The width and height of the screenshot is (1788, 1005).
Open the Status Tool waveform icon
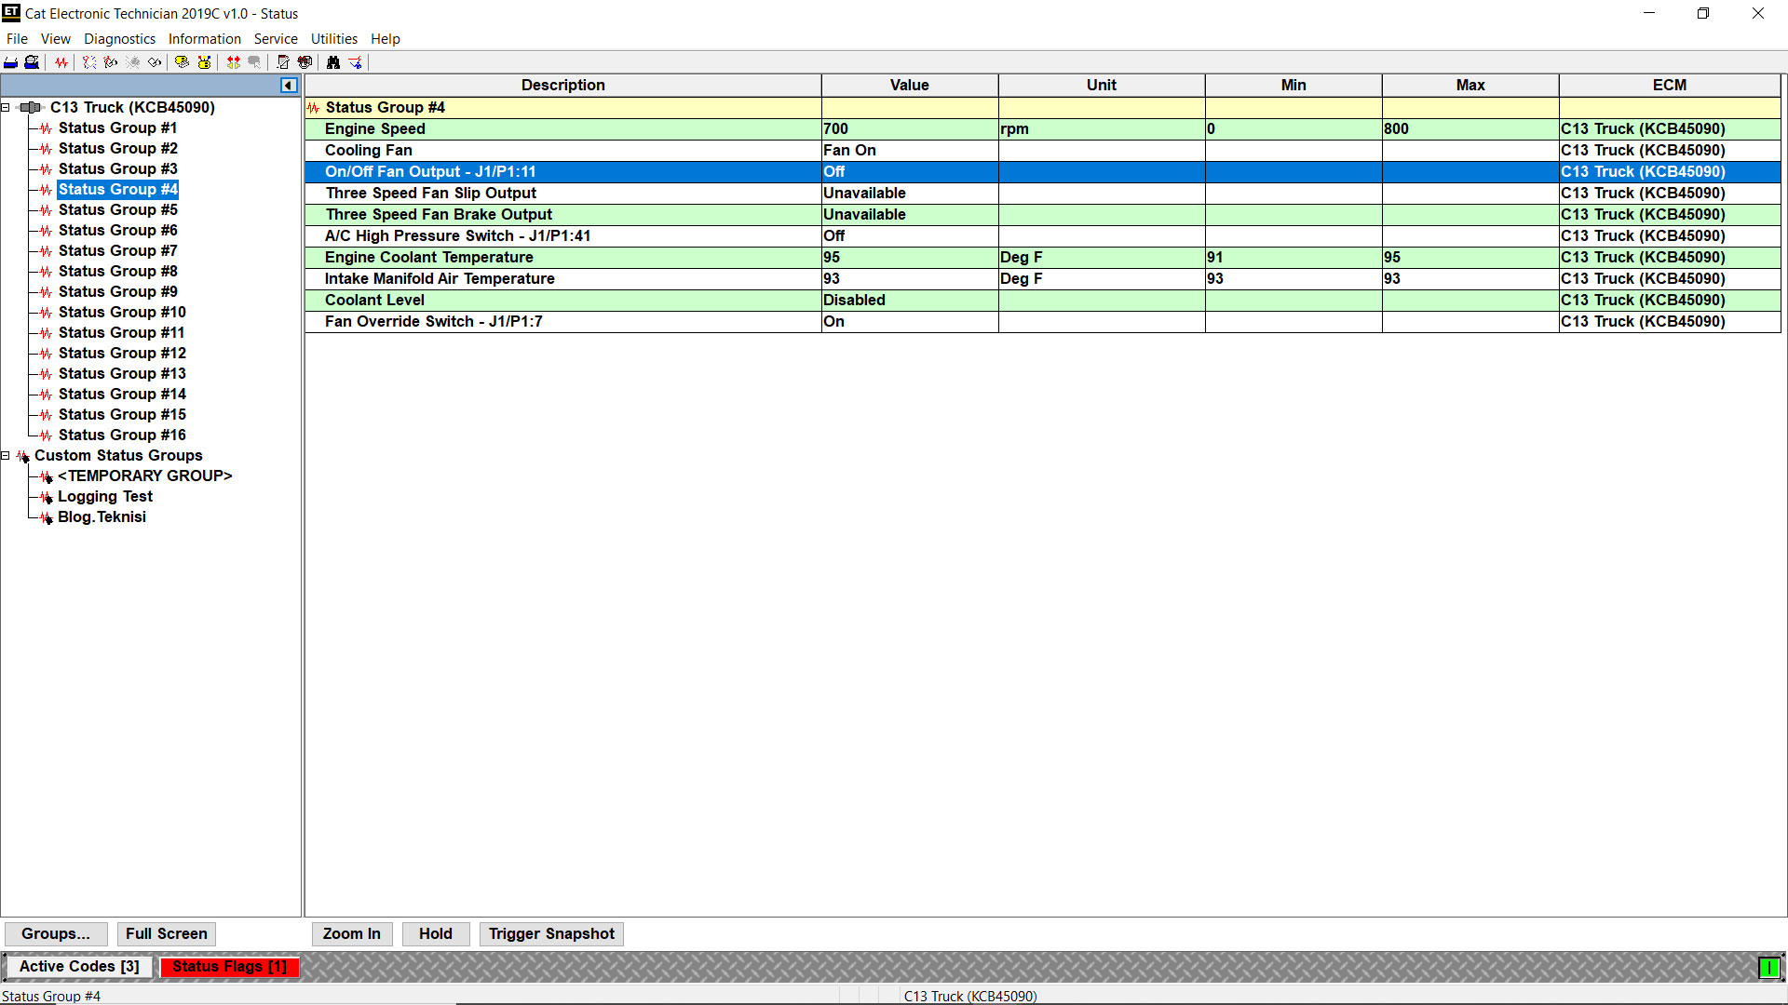click(61, 62)
